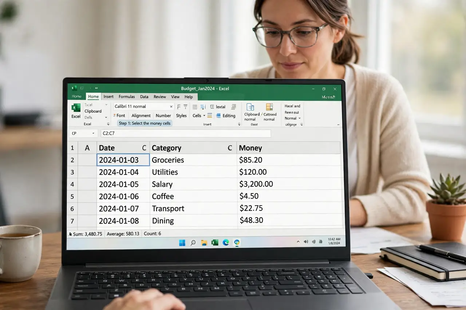Click the volume icon in the system tray
This screenshot has height=310, width=466.
tap(306, 241)
